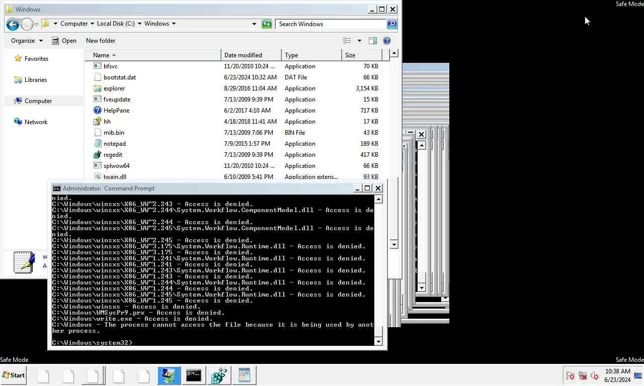Open the Start menu
The image size is (644, 386).
pos(14,375)
